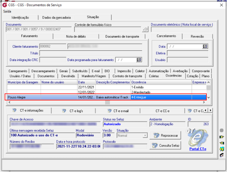Viewport: 227px width, 172px height.
Task: Click the occurrences table scroll-down arrow
Action: (208, 97)
